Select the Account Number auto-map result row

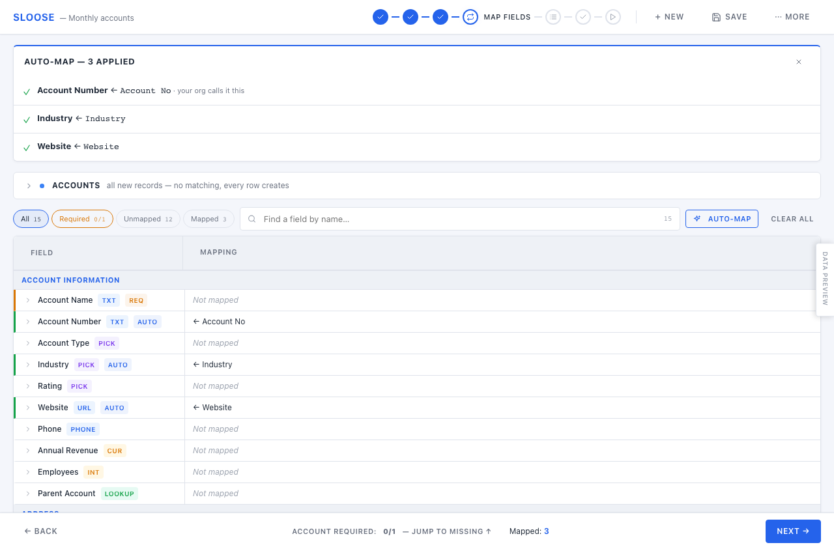pos(417,91)
